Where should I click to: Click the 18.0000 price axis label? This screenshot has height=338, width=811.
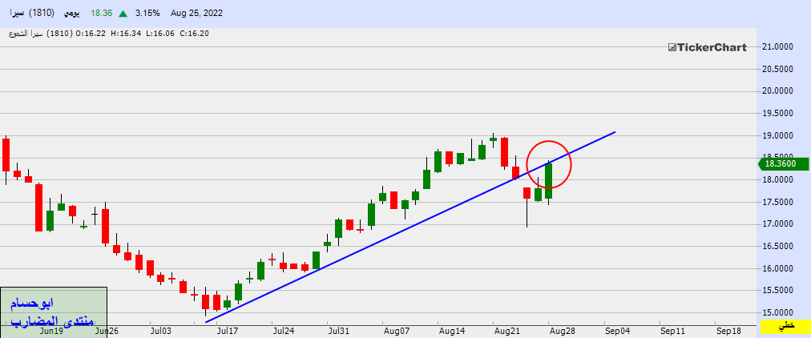pyautogui.click(x=779, y=180)
